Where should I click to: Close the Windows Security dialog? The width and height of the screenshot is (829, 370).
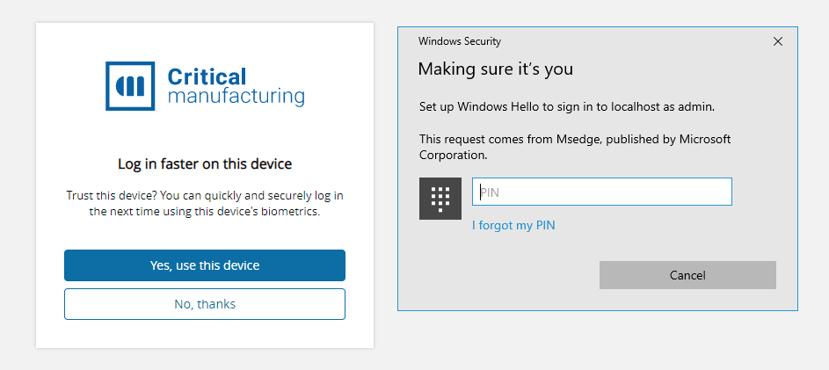tap(777, 41)
